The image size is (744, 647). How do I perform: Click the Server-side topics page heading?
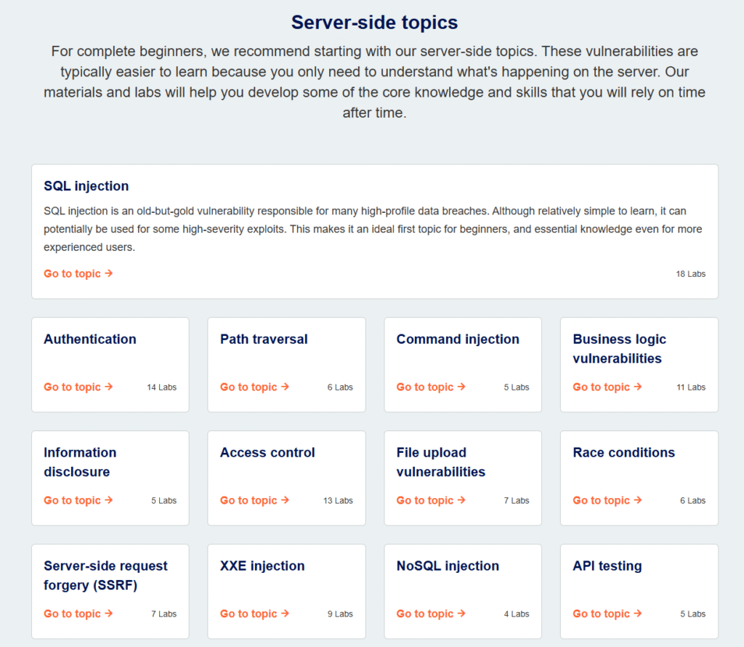[374, 23]
